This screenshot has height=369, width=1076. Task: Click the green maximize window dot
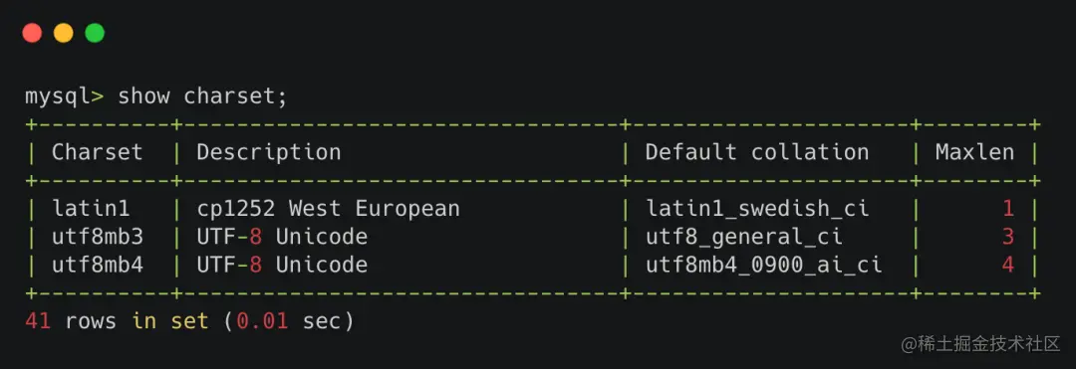click(x=95, y=33)
